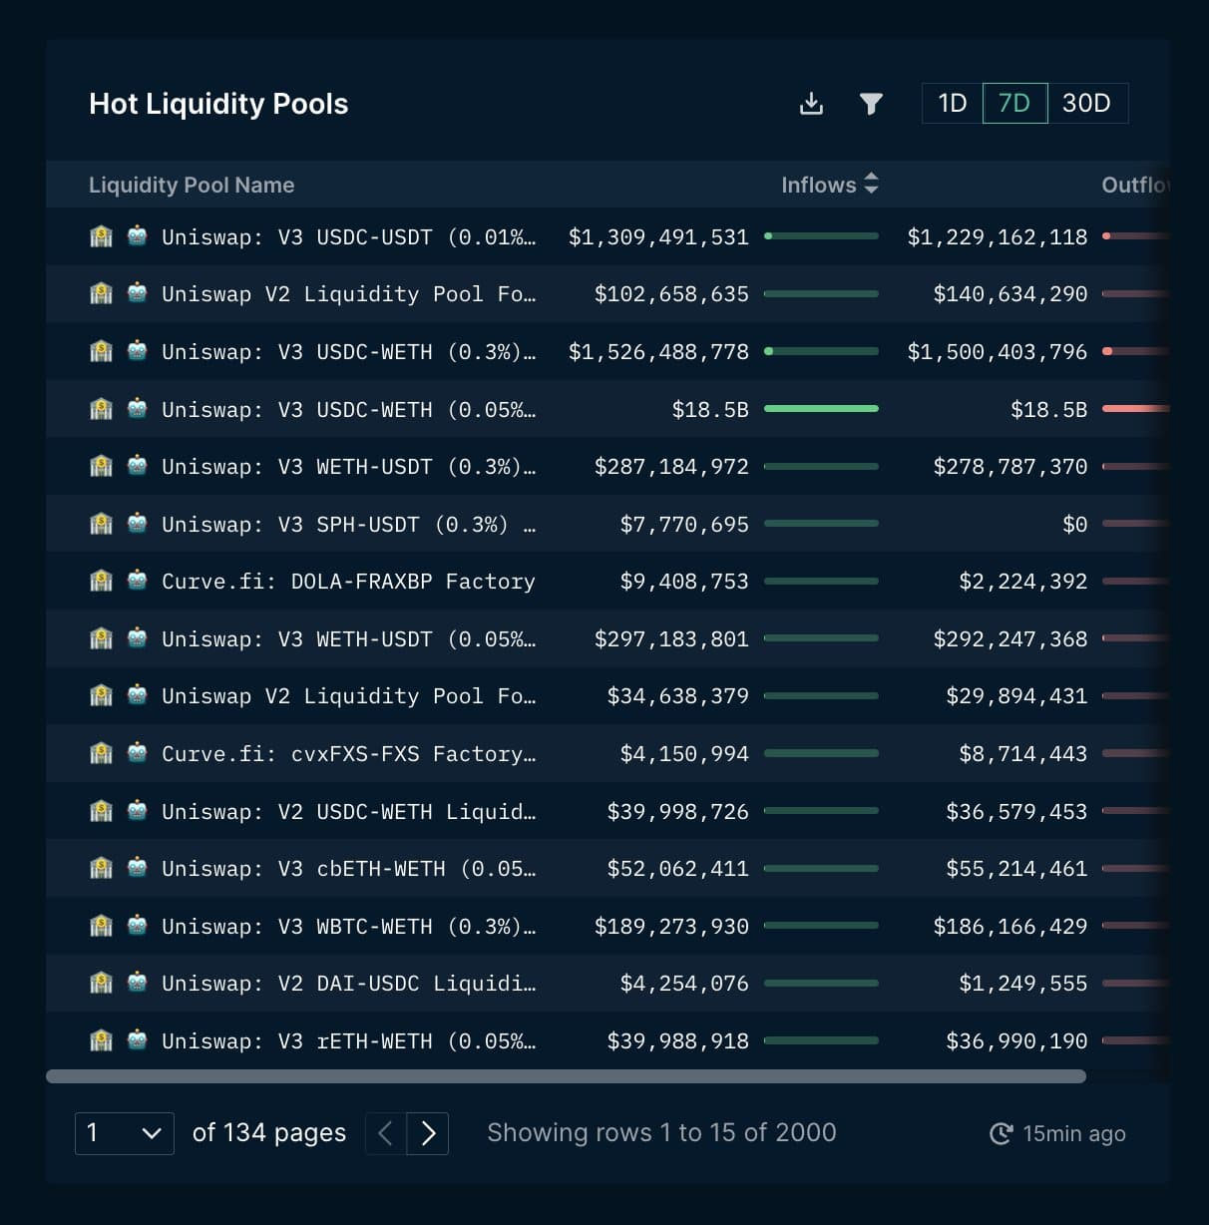Go to next page with right chevron
The height and width of the screenshot is (1225, 1209).
click(428, 1133)
